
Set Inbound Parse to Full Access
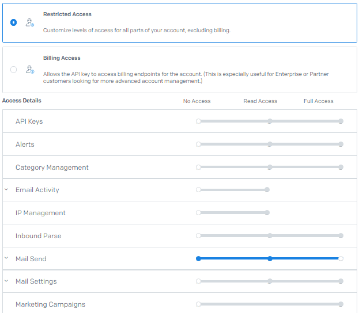[x=341, y=236]
